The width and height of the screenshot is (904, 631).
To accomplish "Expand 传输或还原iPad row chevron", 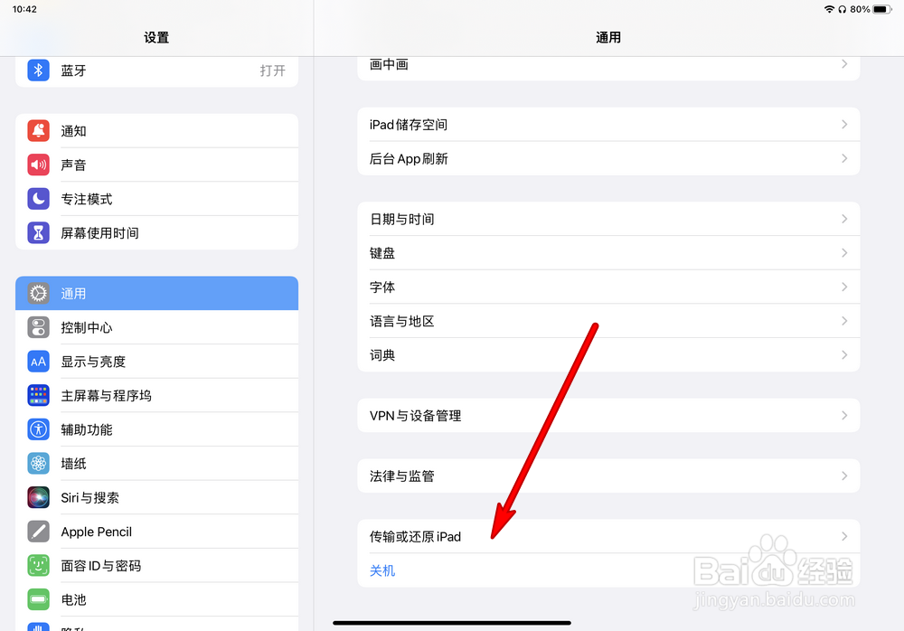I will [x=844, y=536].
